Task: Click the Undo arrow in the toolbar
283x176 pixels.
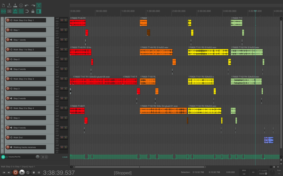Action: tap(27, 5)
